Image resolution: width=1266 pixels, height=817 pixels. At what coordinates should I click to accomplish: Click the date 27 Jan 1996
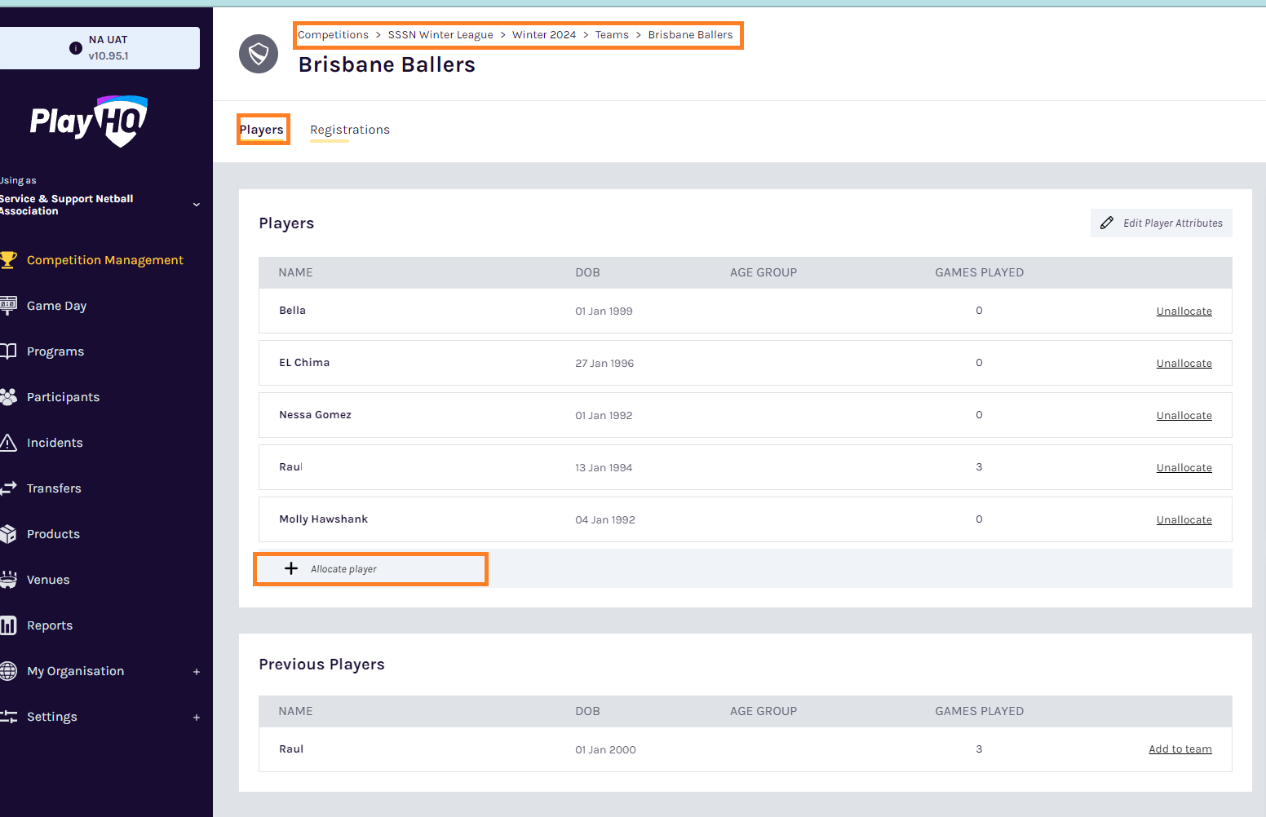click(604, 363)
